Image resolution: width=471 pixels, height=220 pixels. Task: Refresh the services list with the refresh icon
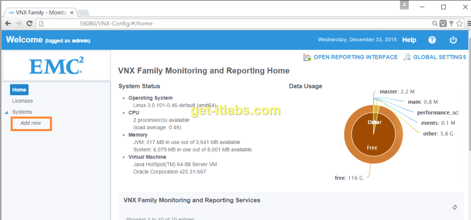pyautogui.click(x=455, y=207)
